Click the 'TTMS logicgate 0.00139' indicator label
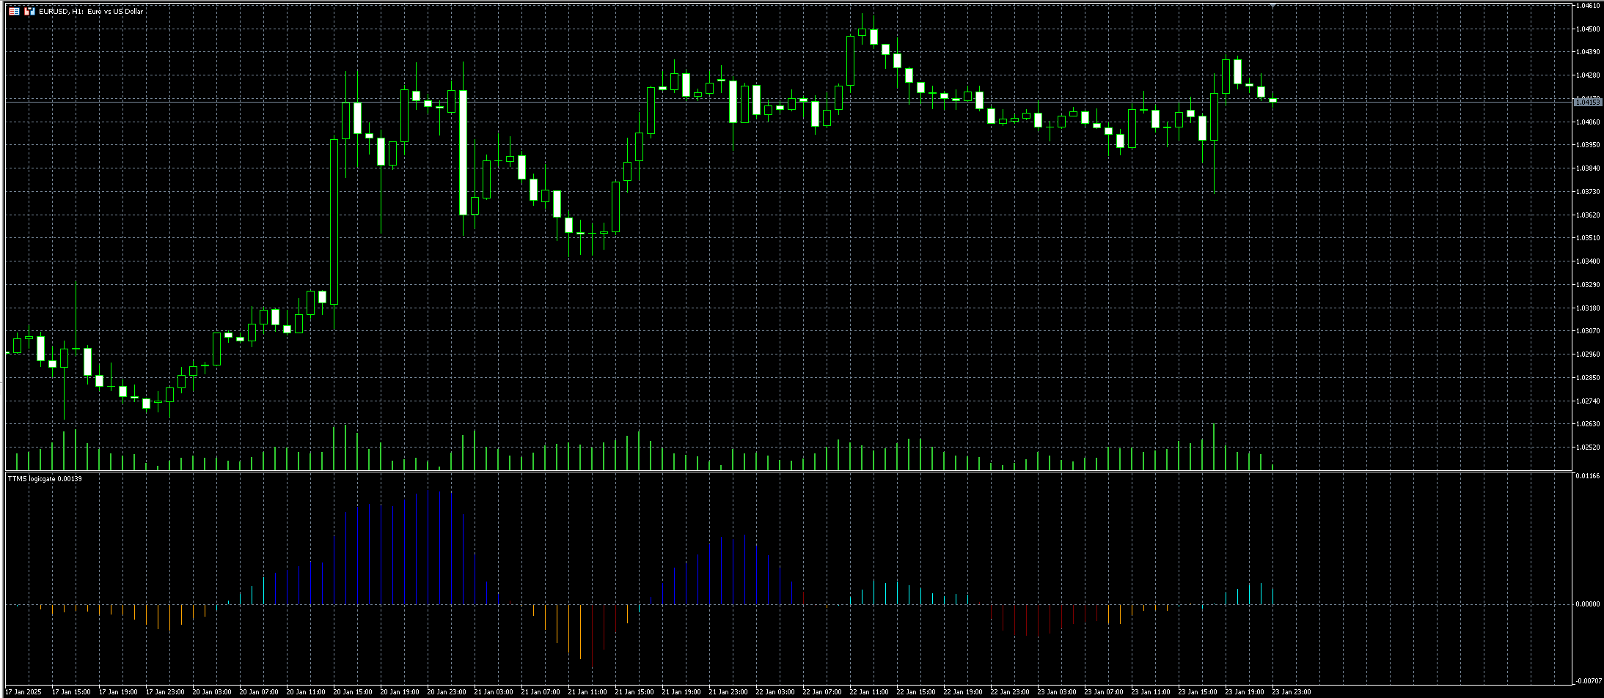This screenshot has height=698, width=1604. (45, 479)
